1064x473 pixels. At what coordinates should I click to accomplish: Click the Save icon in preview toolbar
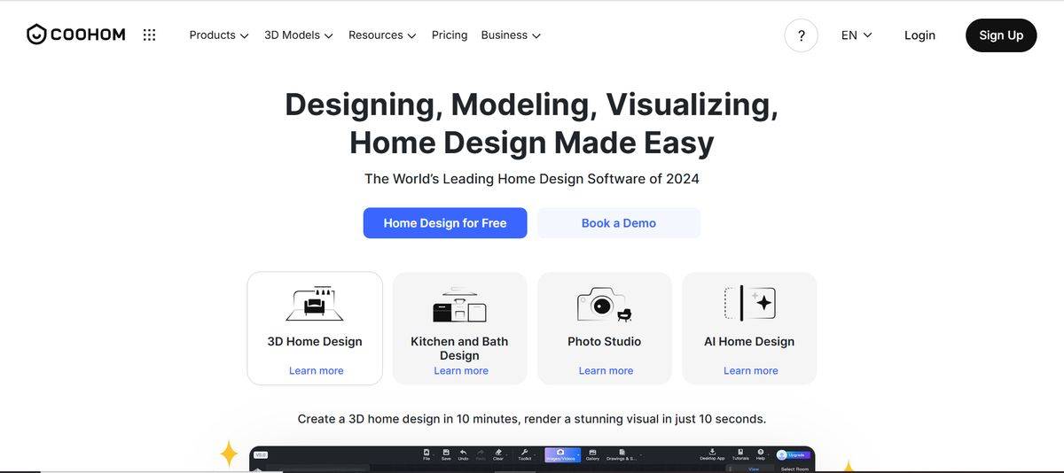(x=446, y=453)
